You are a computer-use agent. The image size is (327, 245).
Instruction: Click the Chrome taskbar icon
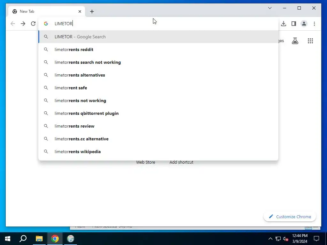[x=55, y=239]
